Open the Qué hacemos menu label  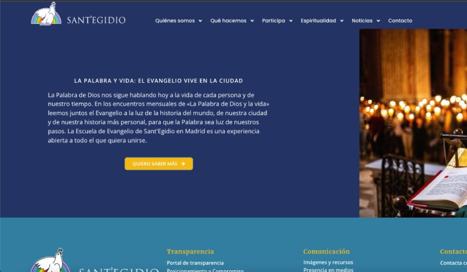[x=228, y=21]
